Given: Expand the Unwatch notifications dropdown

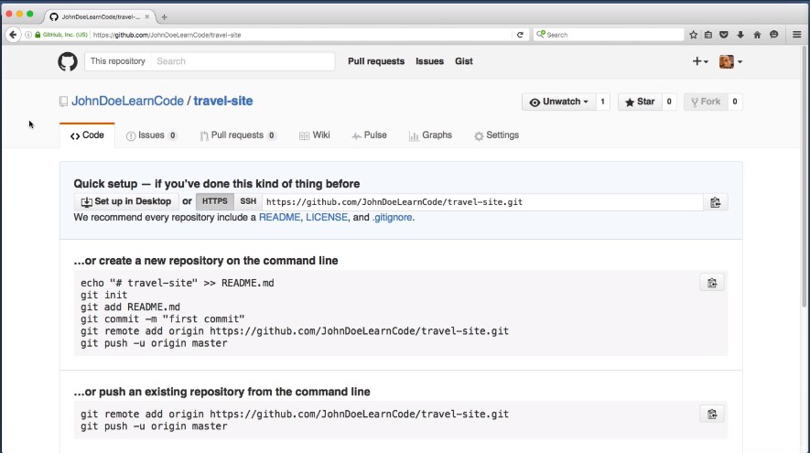Looking at the screenshot, I should (558, 102).
